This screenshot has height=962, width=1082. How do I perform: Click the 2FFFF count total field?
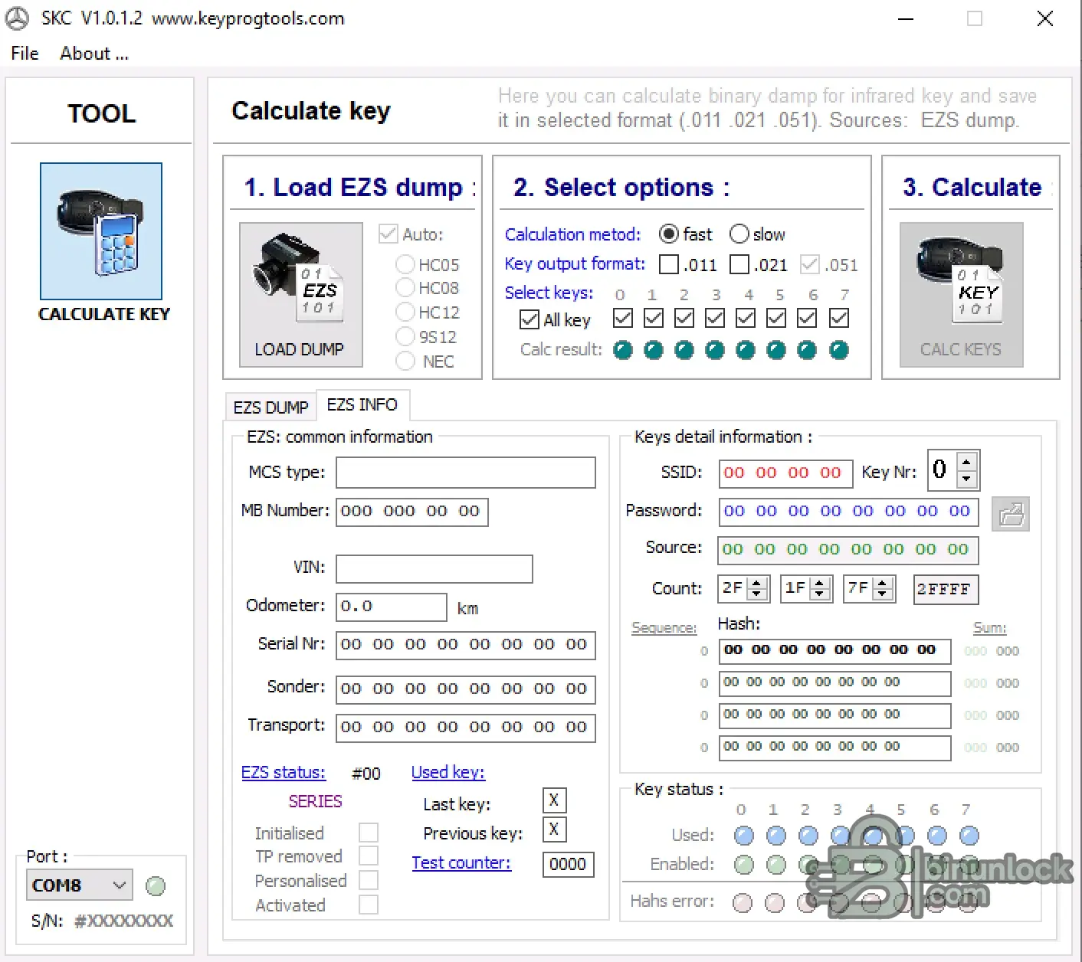(x=946, y=589)
